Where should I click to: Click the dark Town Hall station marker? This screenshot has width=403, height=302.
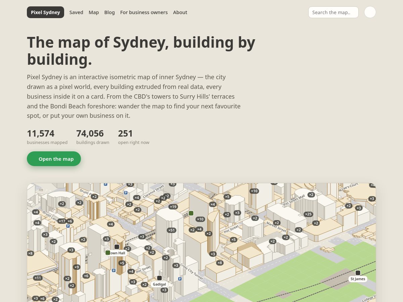pos(117,247)
